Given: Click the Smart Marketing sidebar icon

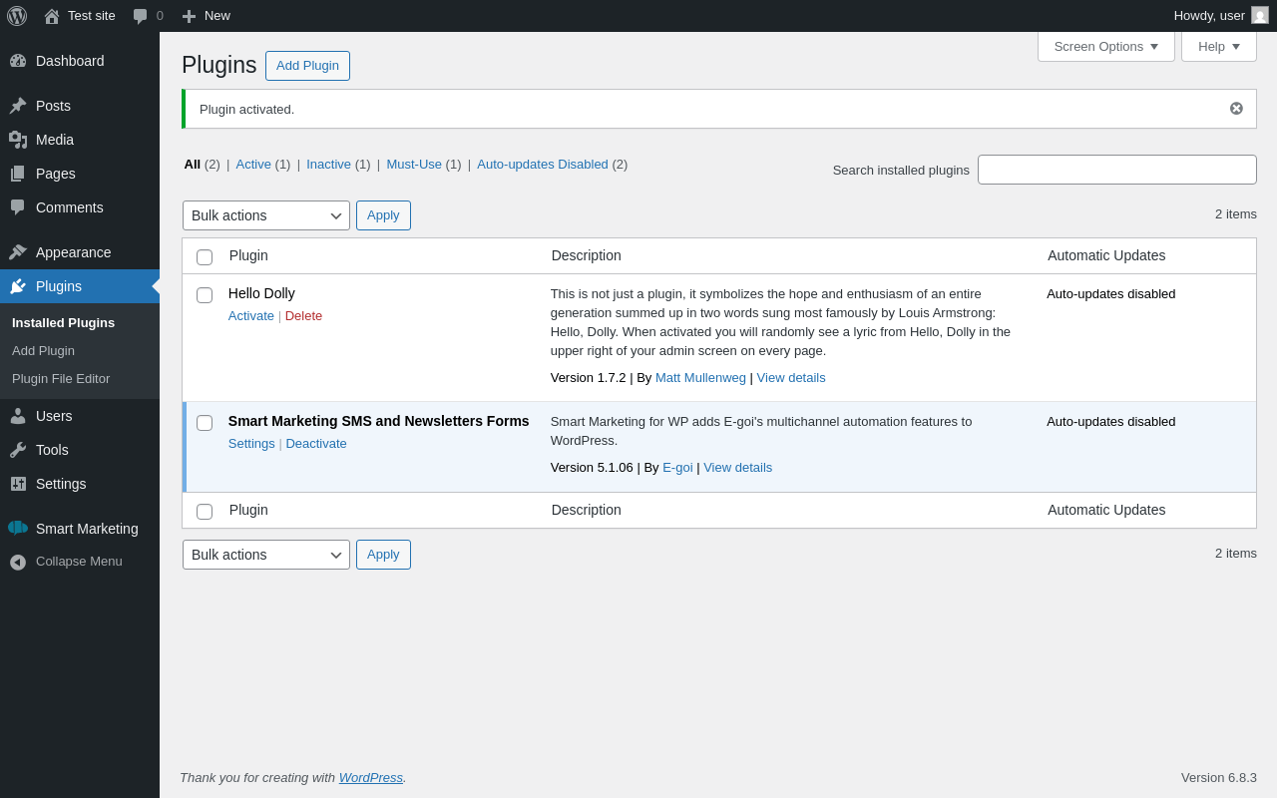Looking at the screenshot, I should point(18,529).
